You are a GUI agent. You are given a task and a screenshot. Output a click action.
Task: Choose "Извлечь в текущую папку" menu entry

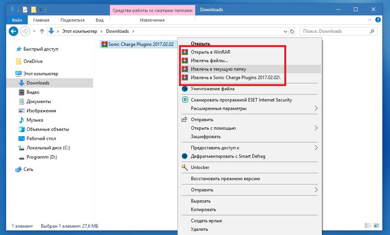[x=218, y=69]
